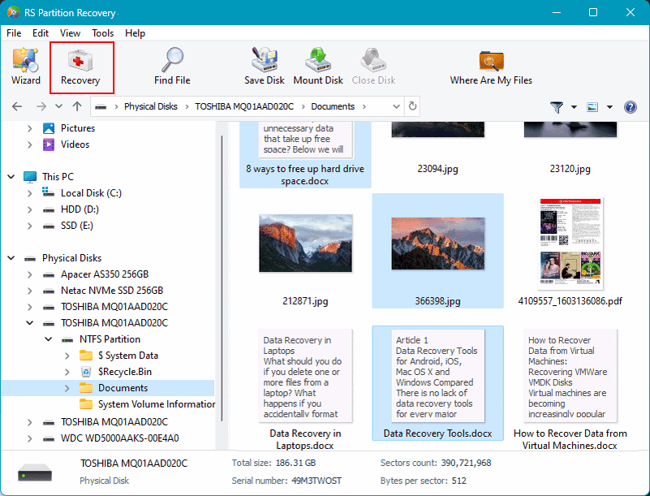Open the view mode dropdown arrow
This screenshot has height=496, width=650.
click(609, 107)
